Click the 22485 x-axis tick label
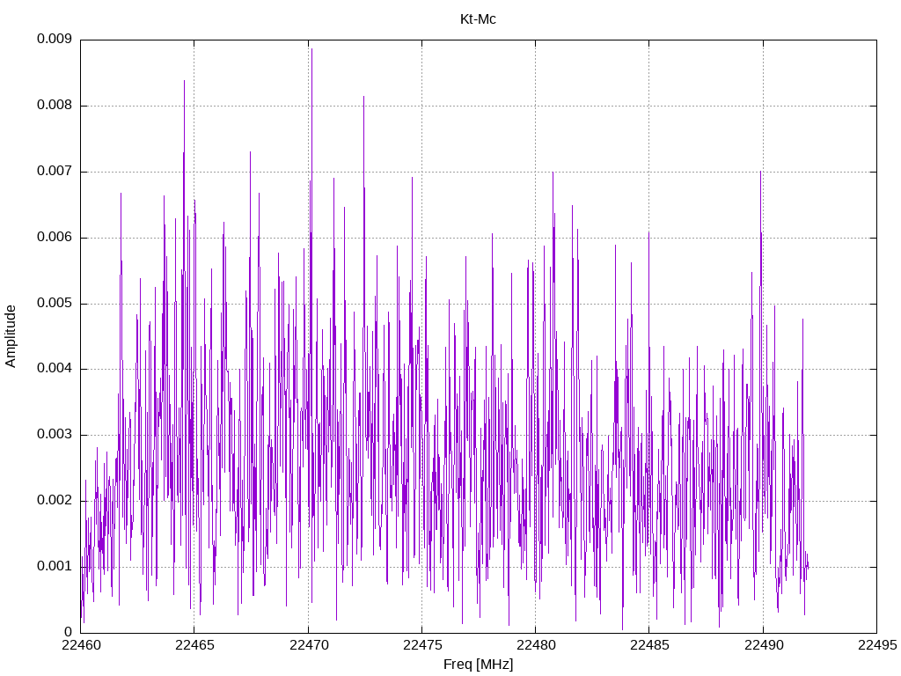 (649, 645)
